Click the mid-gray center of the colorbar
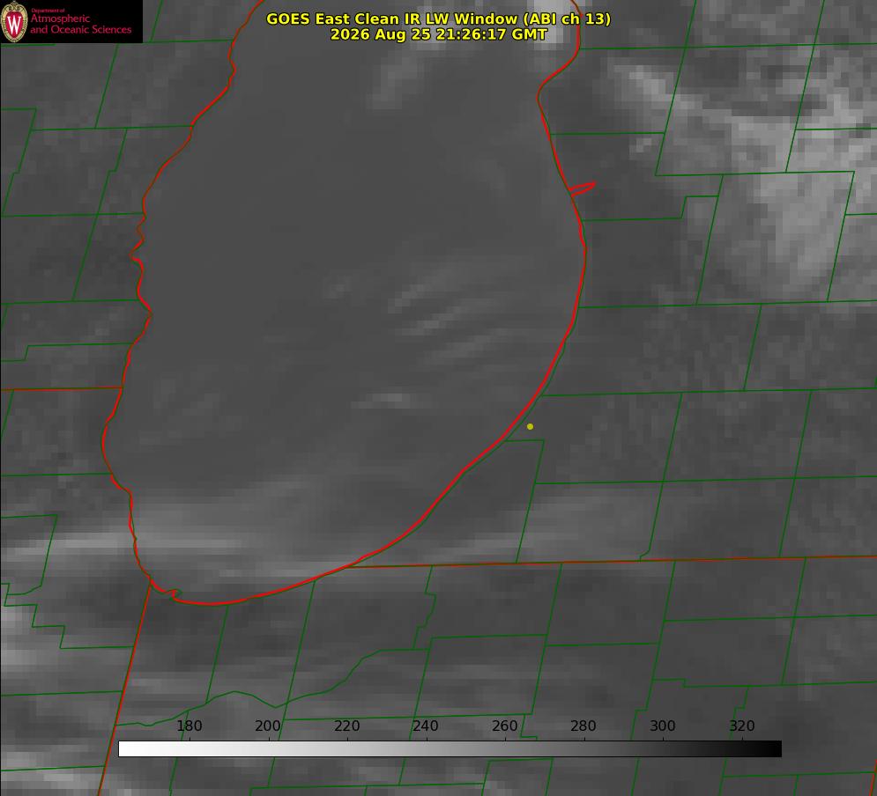Image resolution: width=877 pixels, height=796 pixels. 450,749
